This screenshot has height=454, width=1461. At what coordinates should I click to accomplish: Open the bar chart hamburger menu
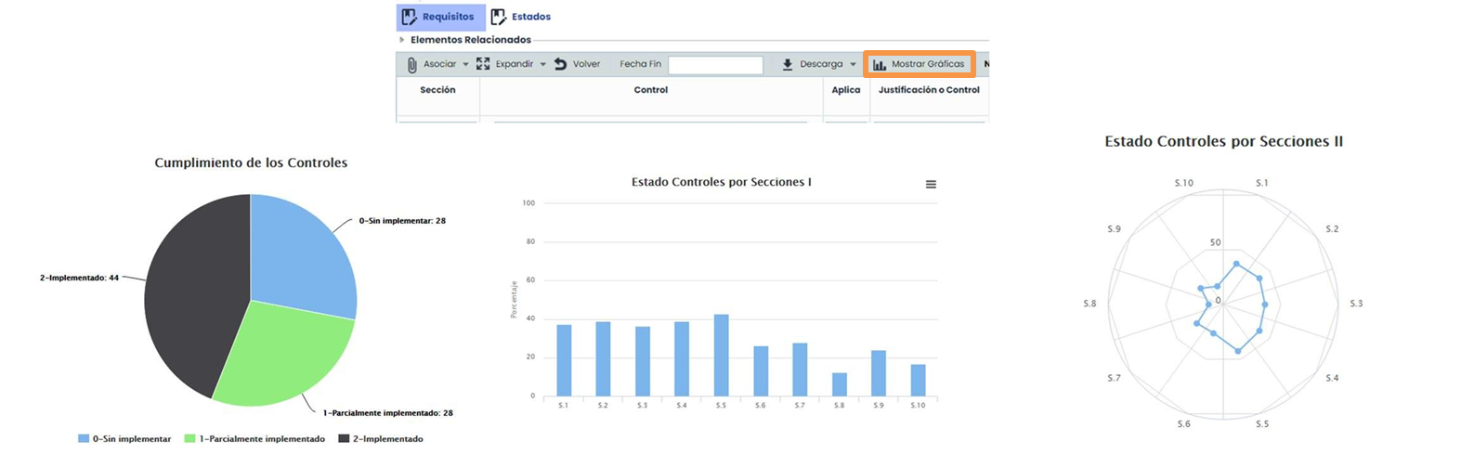tap(931, 185)
